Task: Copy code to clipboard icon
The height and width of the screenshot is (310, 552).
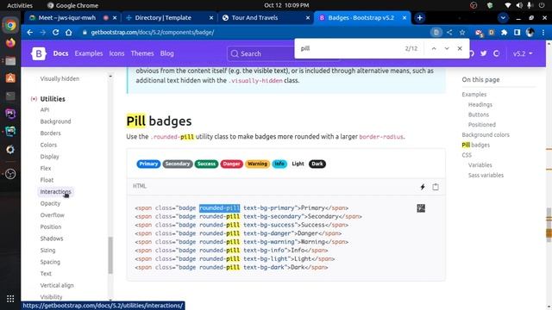Action: click(436, 187)
